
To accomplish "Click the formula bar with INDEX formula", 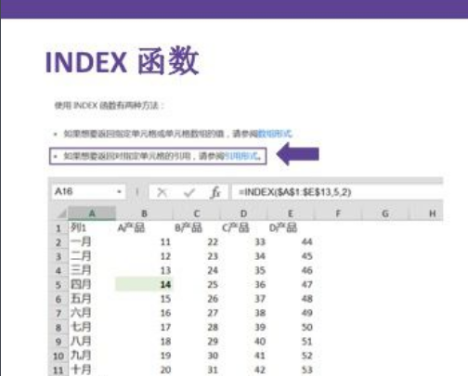I will [x=337, y=192].
